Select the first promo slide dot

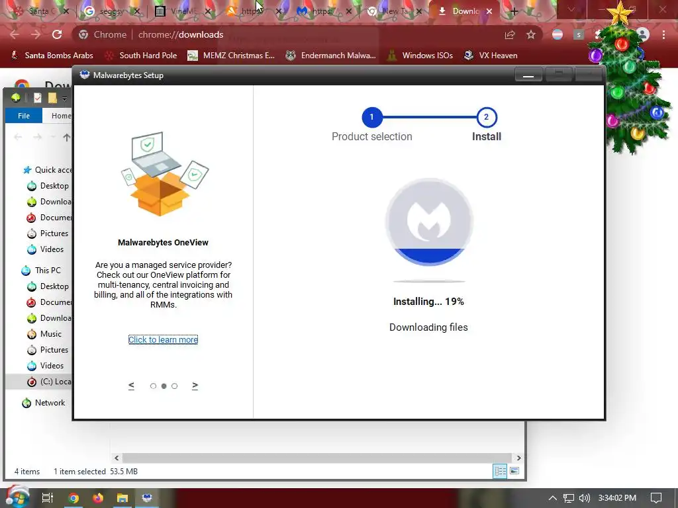coord(153,386)
